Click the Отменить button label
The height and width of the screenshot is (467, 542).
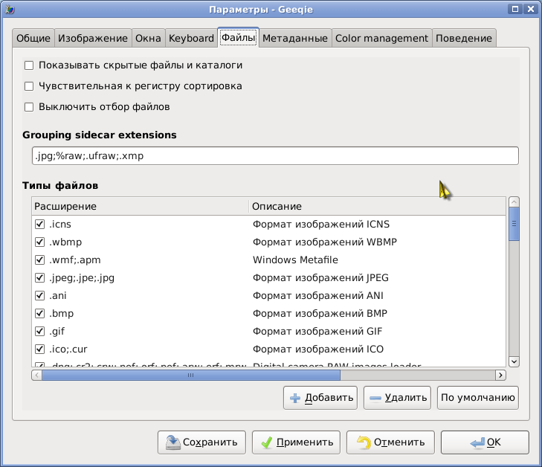[399, 442]
